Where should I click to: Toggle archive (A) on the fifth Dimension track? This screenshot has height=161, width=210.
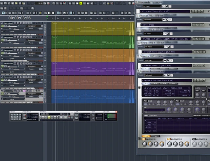pyautogui.click(x=28, y=77)
